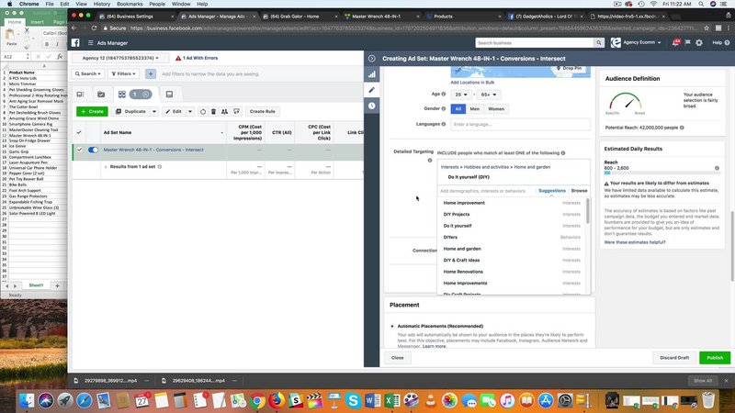This screenshot has width=735, height=413.
Task: Add a filter with the plus button
Action: 151,73
